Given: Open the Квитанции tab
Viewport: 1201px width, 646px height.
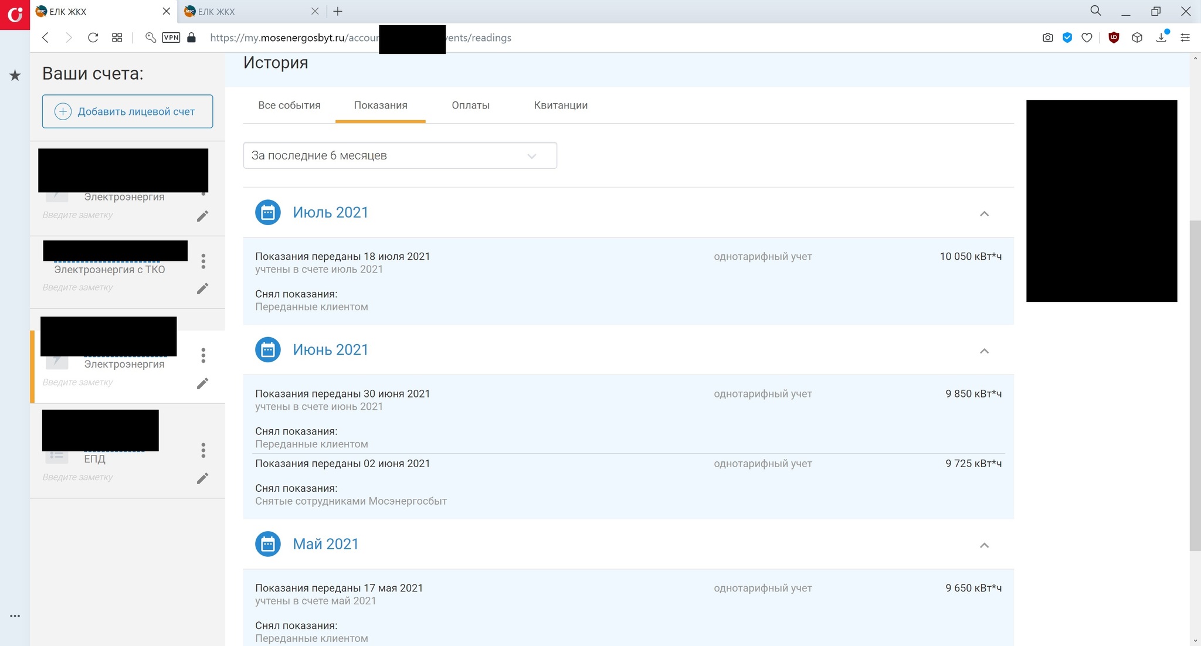Looking at the screenshot, I should click(561, 106).
